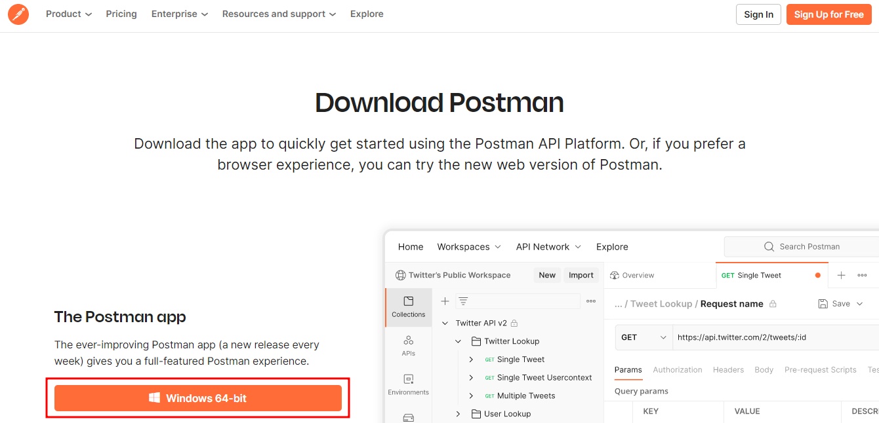Switch to the Headers tab

728,370
